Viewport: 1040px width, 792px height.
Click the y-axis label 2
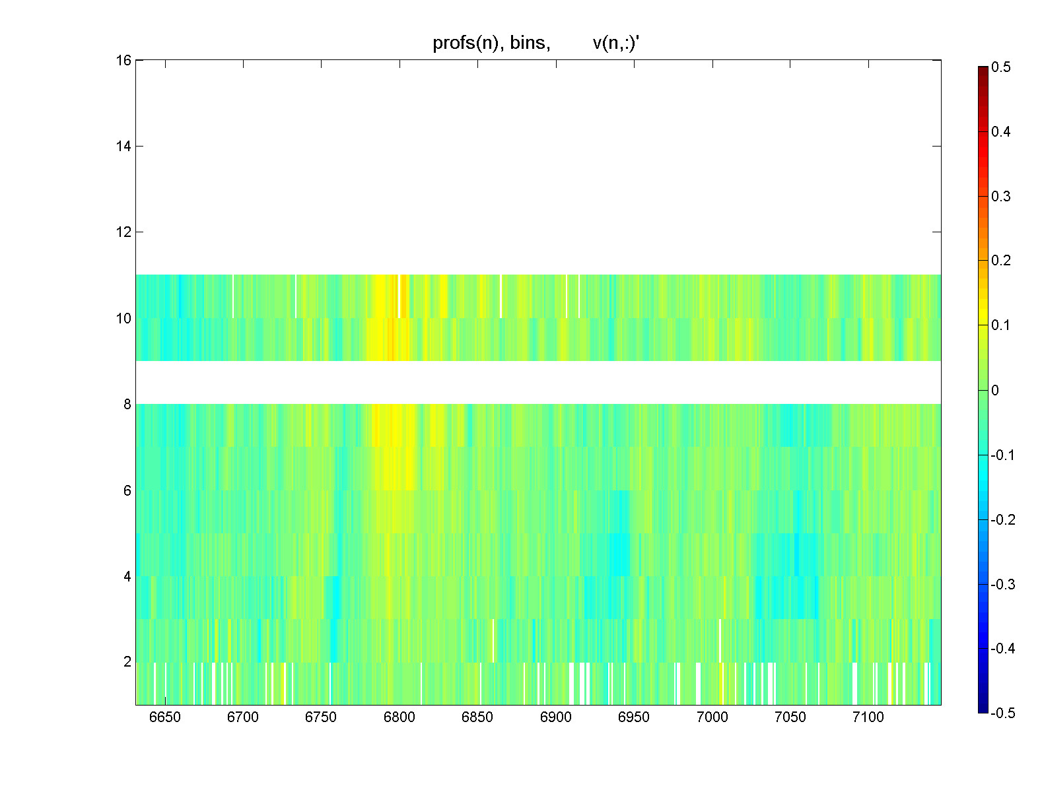coord(127,662)
